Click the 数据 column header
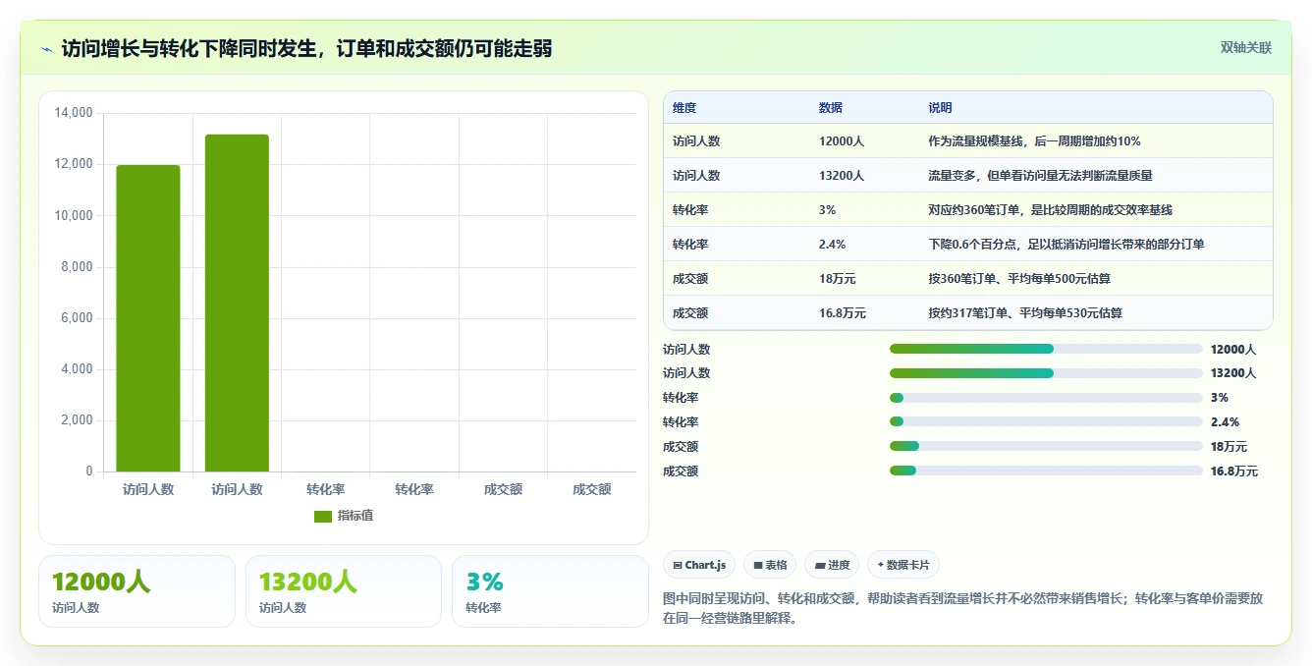 pos(831,108)
